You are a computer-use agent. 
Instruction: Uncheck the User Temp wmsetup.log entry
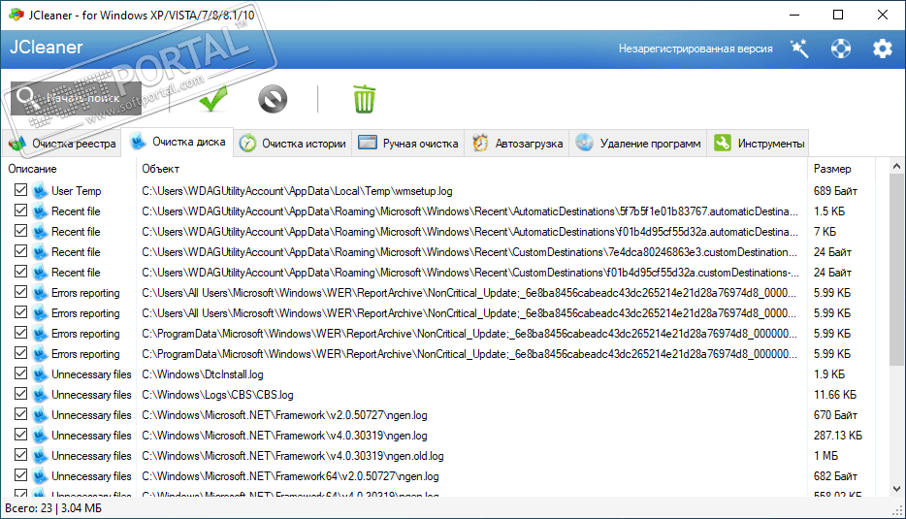pyautogui.click(x=20, y=191)
